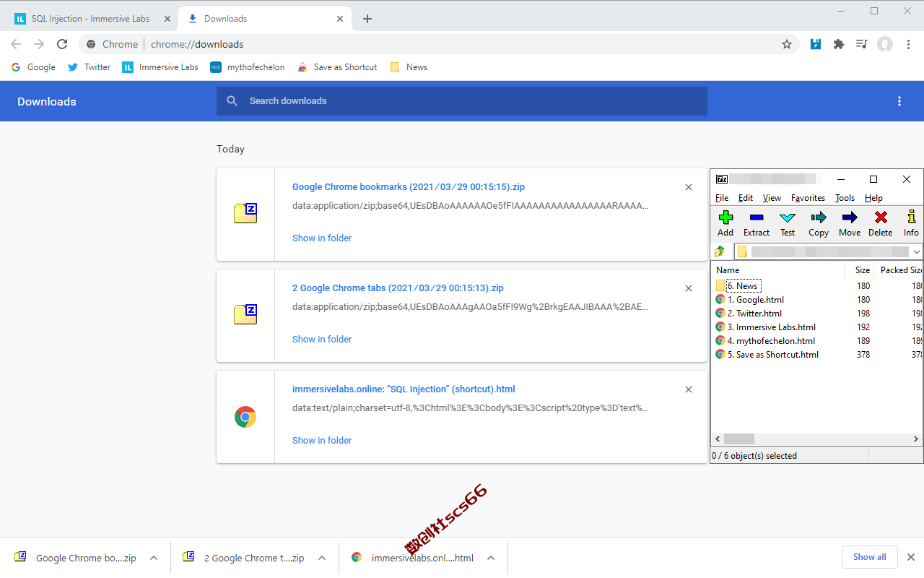Click the Extract tool in 7-Zip

click(x=757, y=223)
